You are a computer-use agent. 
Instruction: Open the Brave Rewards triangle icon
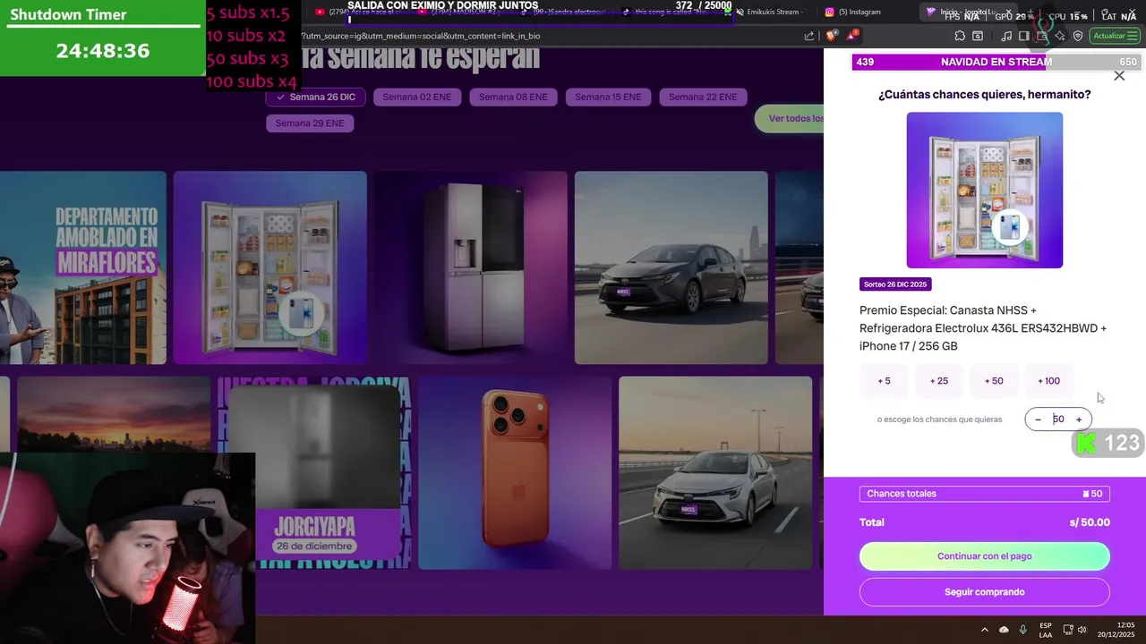coord(852,36)
